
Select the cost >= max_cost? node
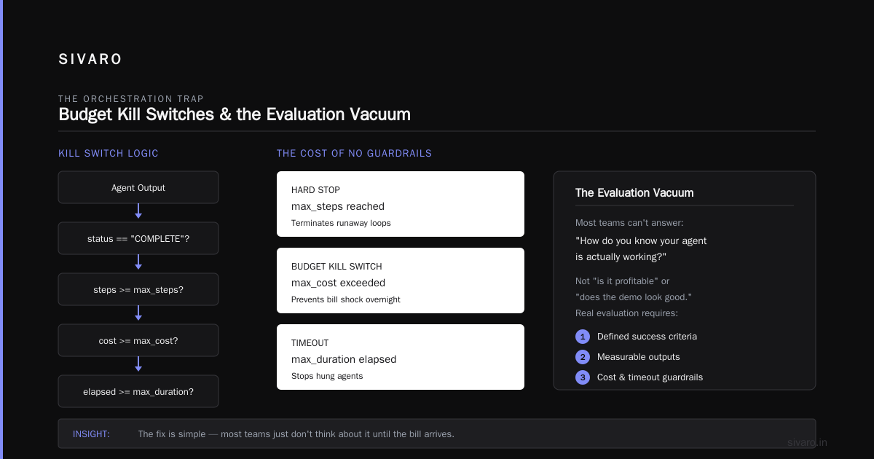[138, 340]
